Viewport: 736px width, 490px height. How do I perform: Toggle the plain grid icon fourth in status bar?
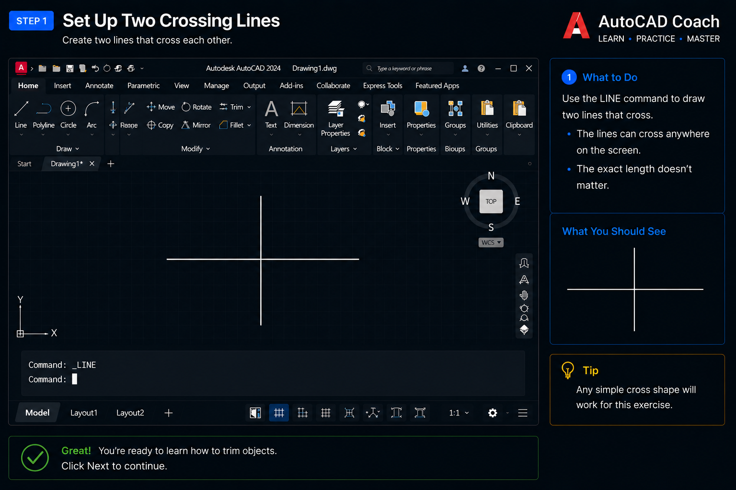(x=326, y=413)
